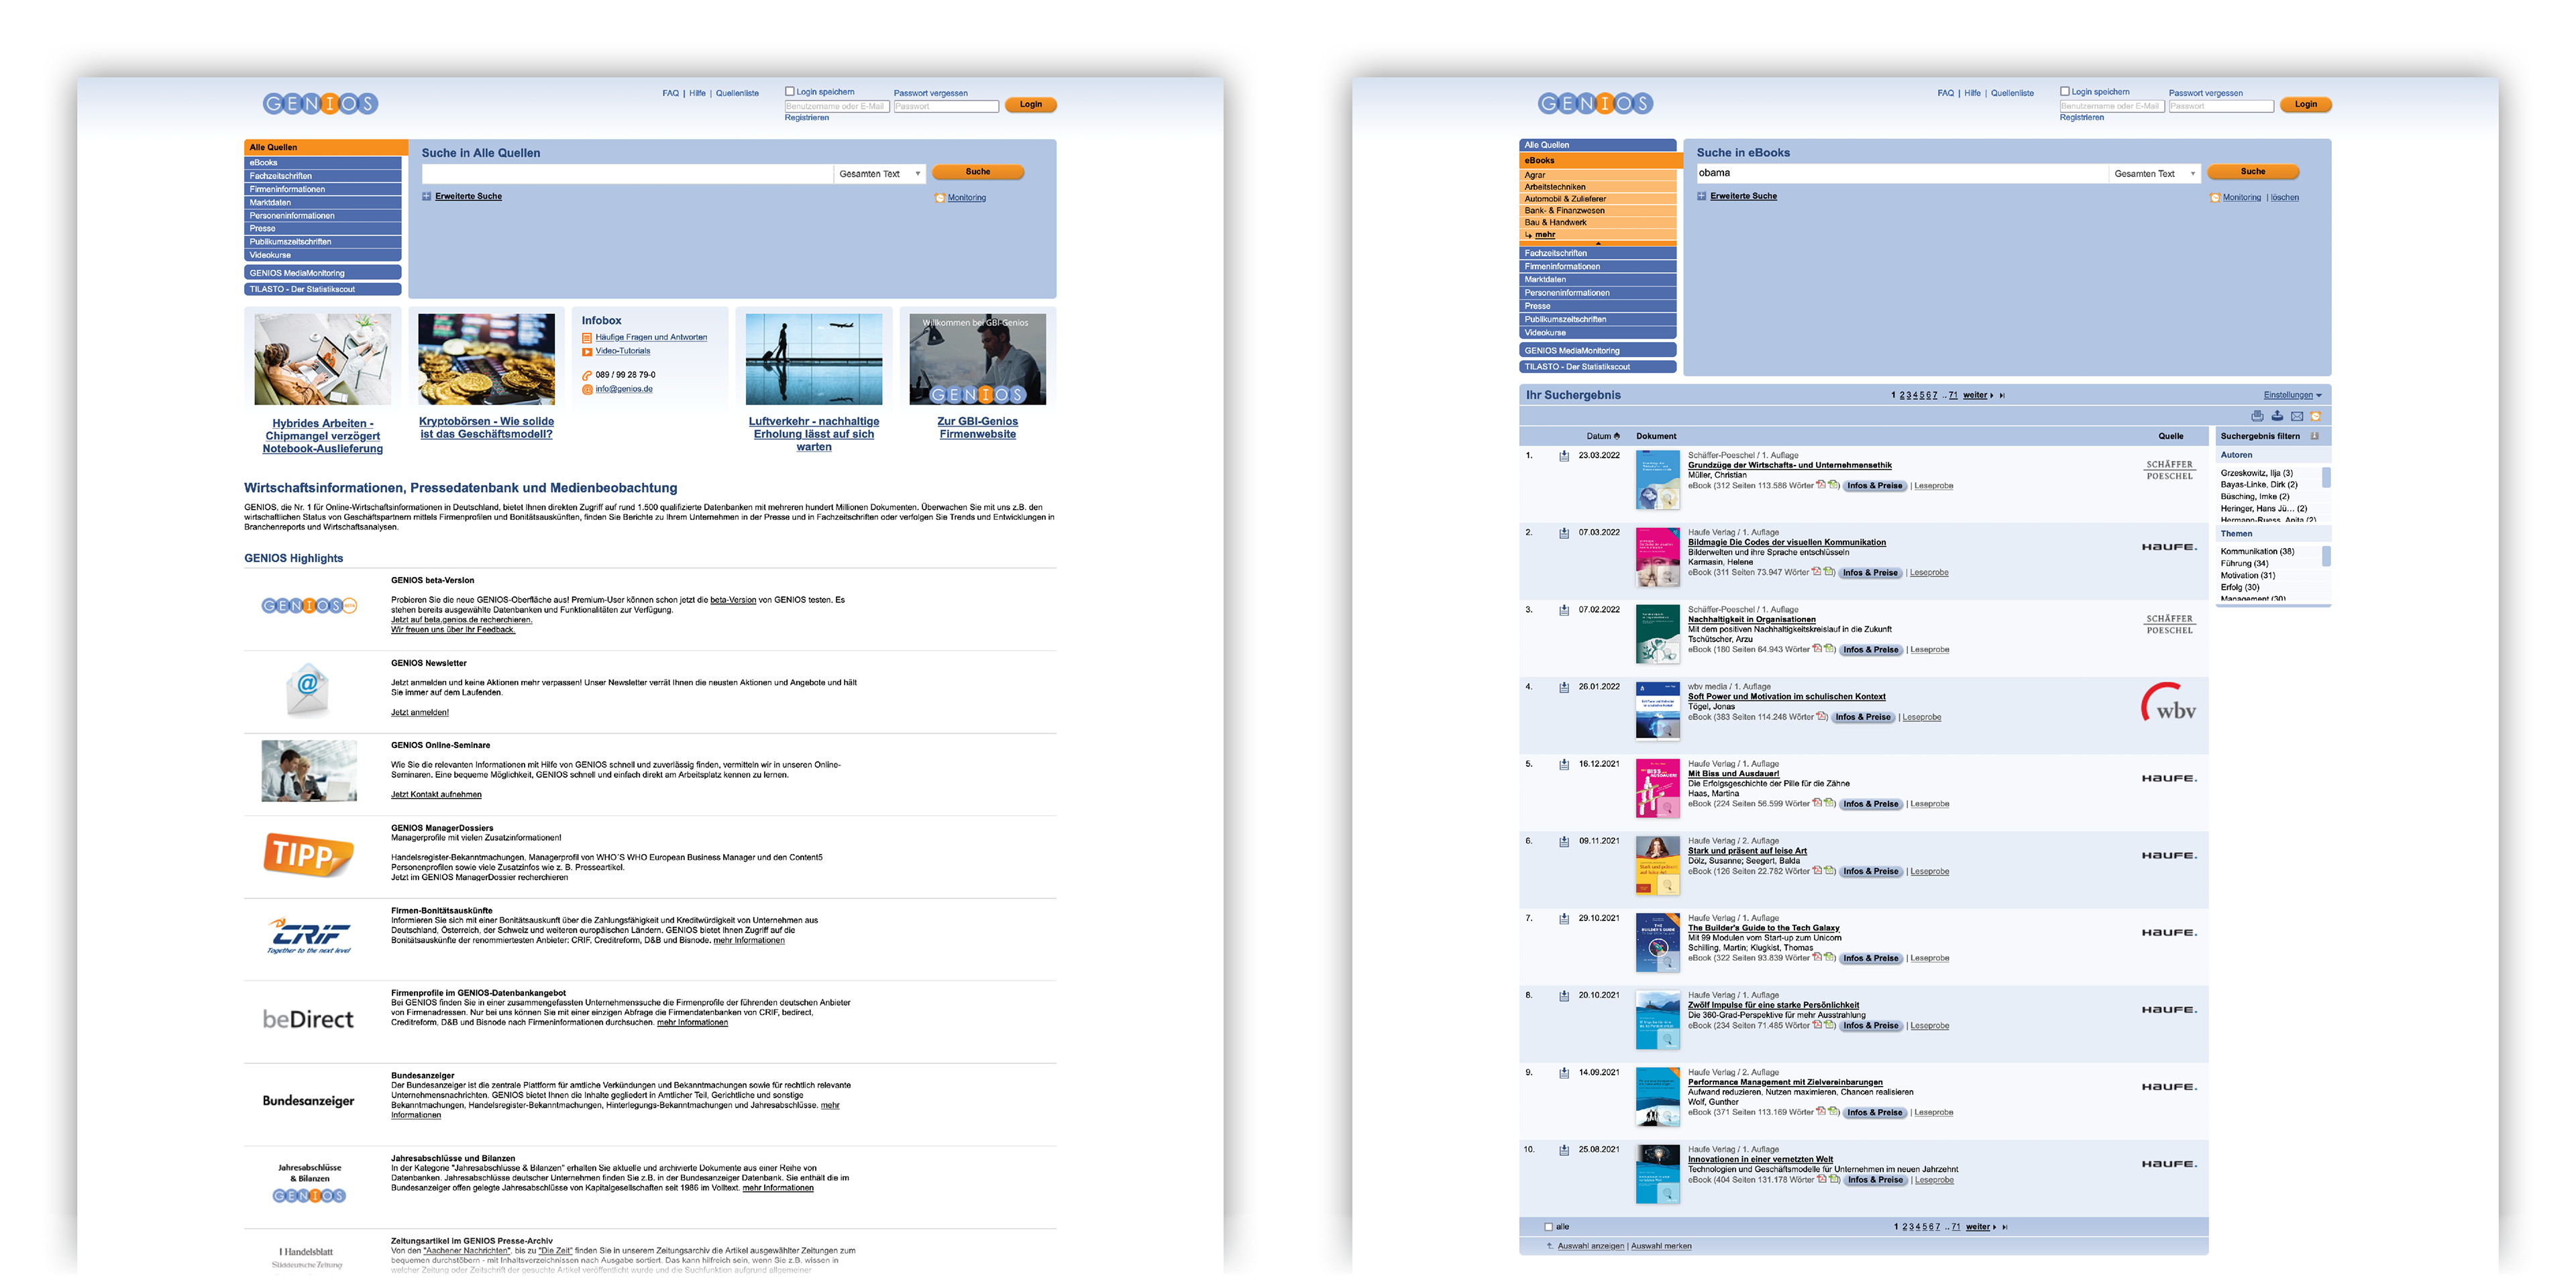2576x1288 pixels.
Task: Click PDF icon in Grundzüge der Wirtschafts- result
Action: click(x=1821, y=485)
